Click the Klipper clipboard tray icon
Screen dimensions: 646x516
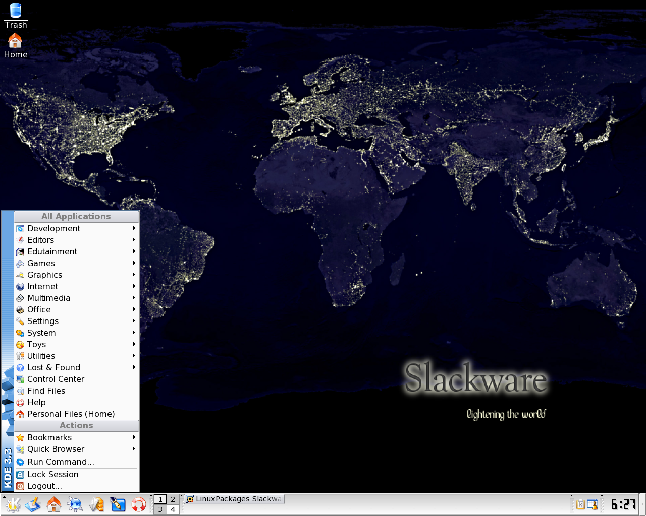580,504
